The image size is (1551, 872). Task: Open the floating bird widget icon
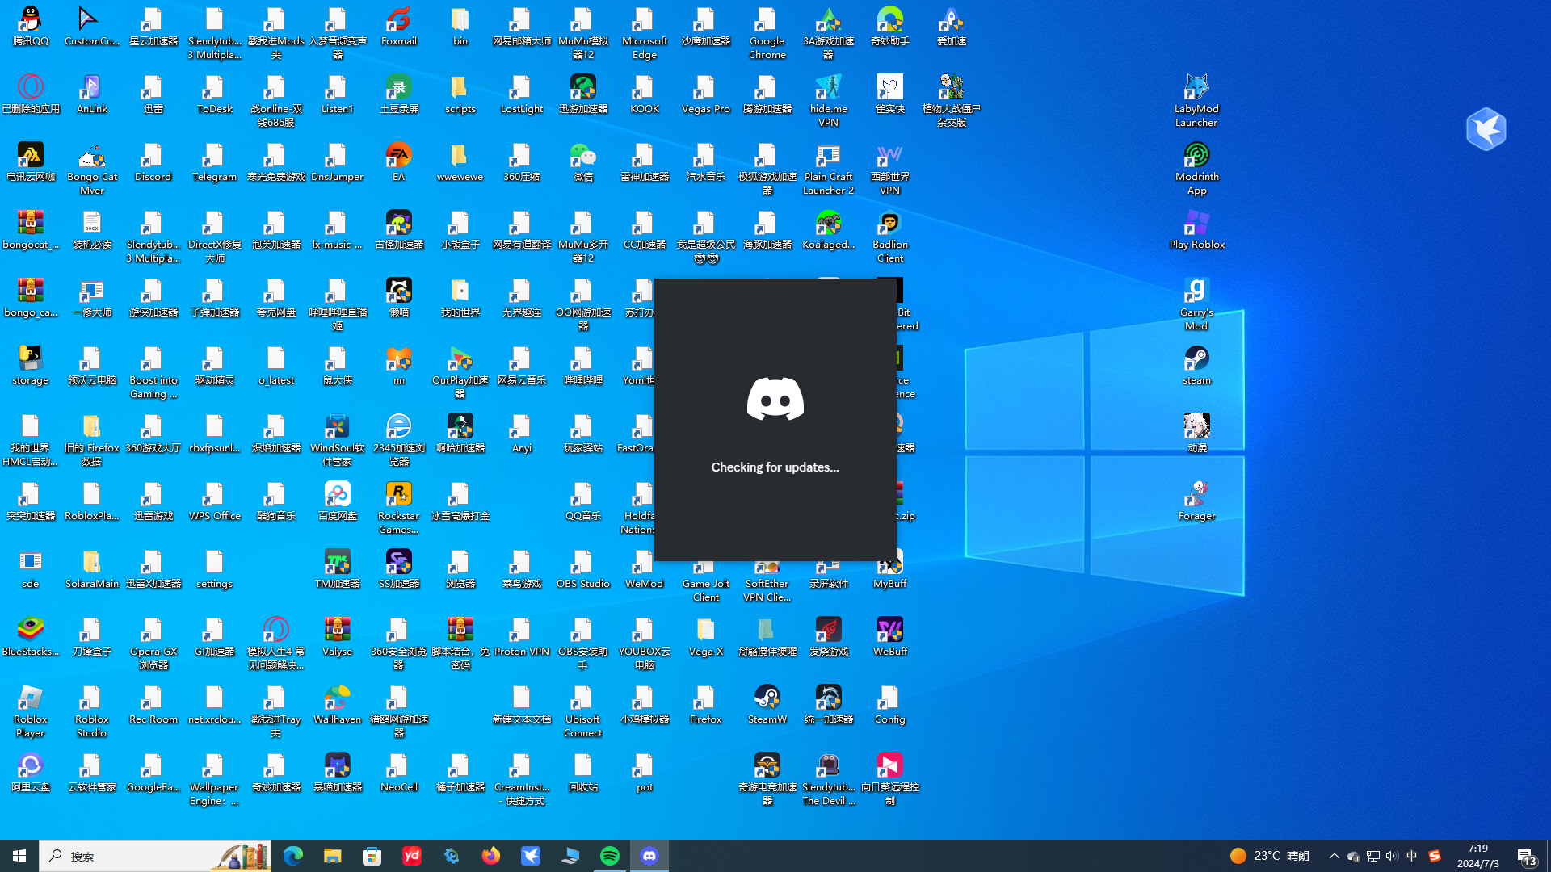click(x=1486, y=129)
